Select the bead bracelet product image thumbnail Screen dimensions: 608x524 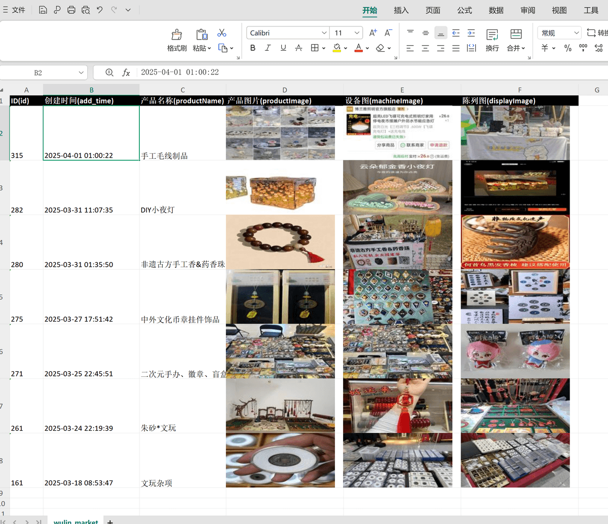(x=280, y=242)
